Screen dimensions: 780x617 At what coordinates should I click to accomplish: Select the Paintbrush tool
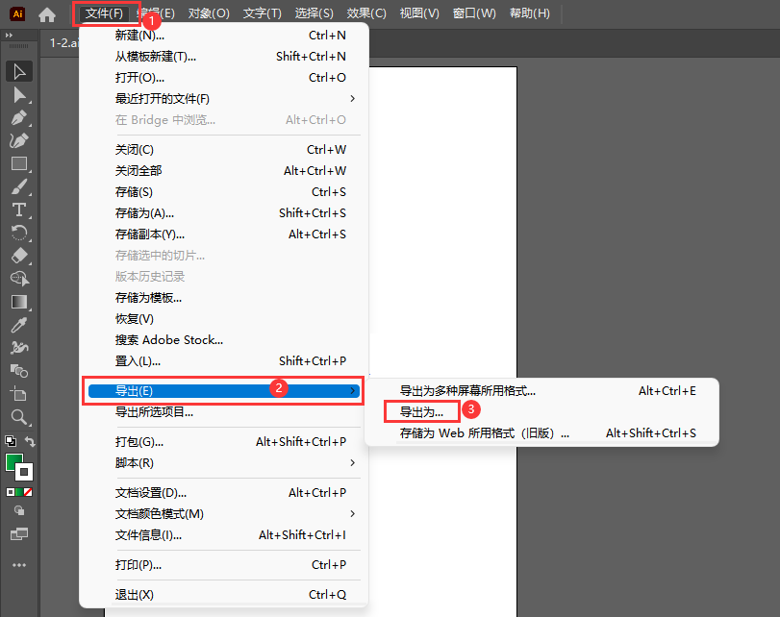pos(19,187)
